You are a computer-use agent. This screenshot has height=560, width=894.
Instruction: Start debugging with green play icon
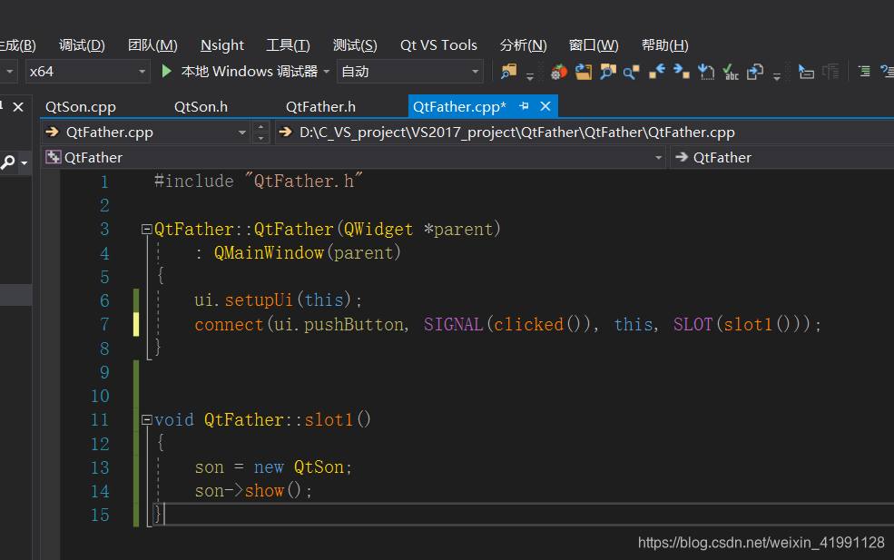166,72
